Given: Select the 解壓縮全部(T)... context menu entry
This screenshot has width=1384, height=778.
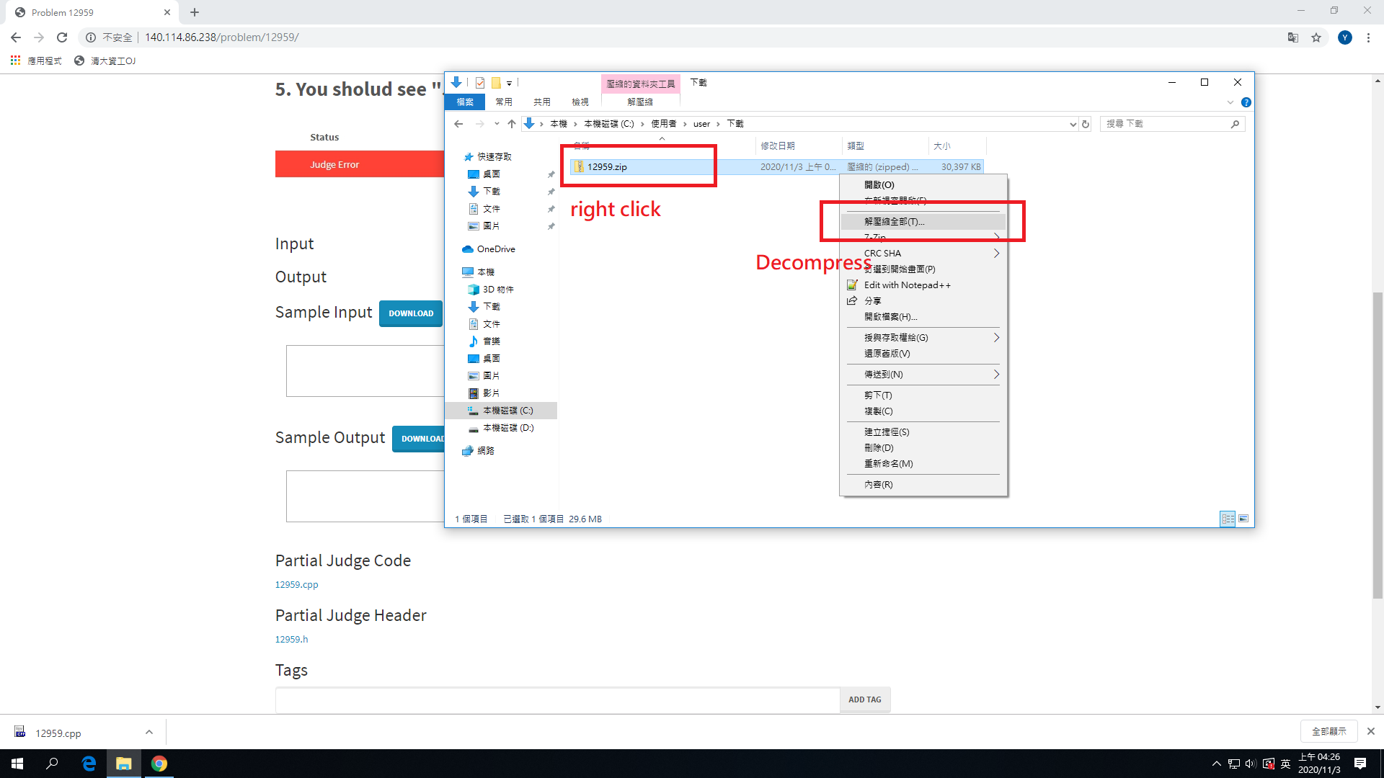Looking at the screenshot, I should click(x=894, y=222).
